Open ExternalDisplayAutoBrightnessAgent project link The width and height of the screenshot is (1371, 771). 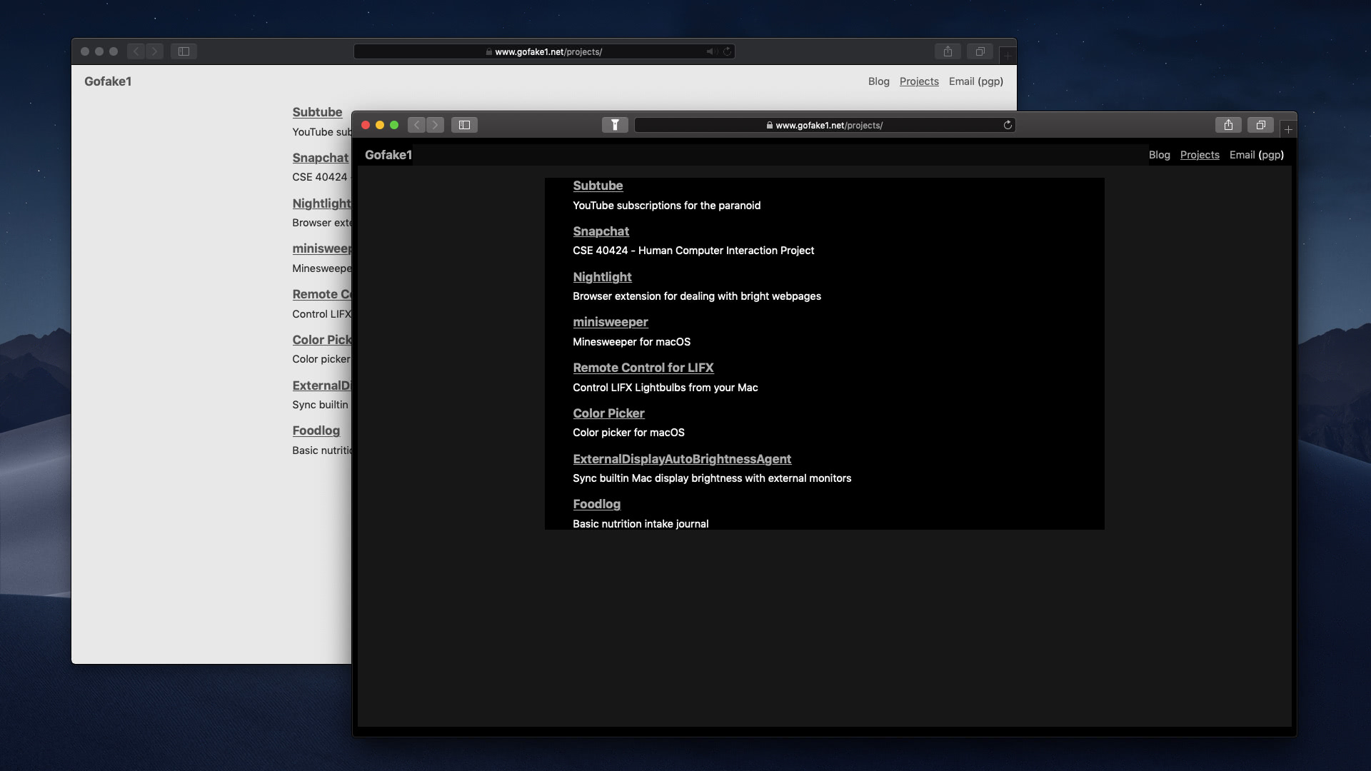click(x=682, y=459)
